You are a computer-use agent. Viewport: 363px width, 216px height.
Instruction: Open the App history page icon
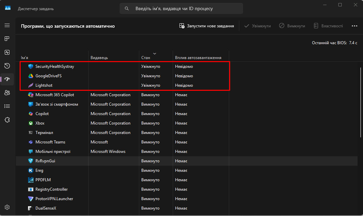coord(7,66)
